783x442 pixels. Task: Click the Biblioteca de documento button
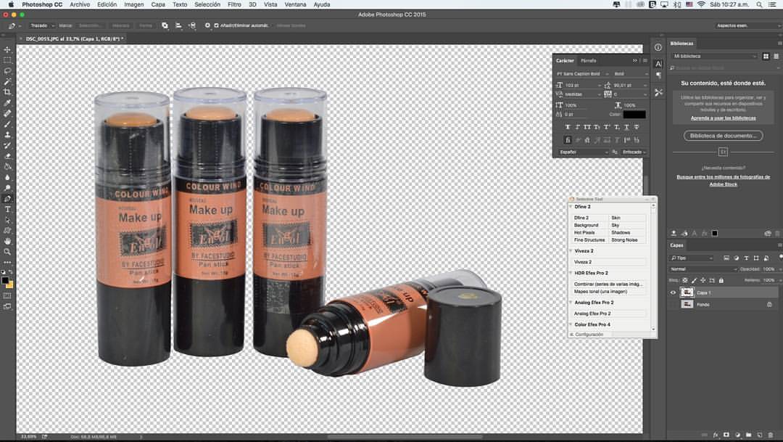click(x=723, y=136)
